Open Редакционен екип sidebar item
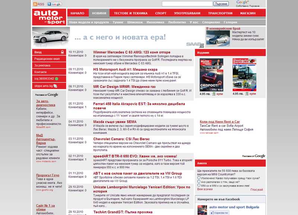Screen dimensions: 298x215 click(x=49, y=59)
